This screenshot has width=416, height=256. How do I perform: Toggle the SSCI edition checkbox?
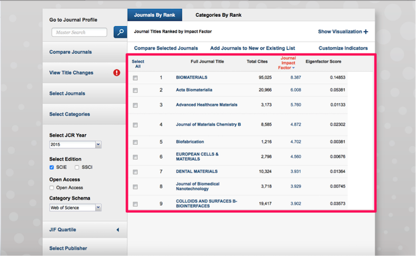[x=77, y=167]
